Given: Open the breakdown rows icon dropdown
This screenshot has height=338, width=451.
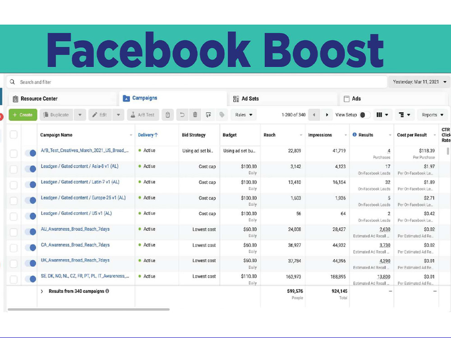Looking at the screenshot, I should pyautogui.click(x=405, y=114).
